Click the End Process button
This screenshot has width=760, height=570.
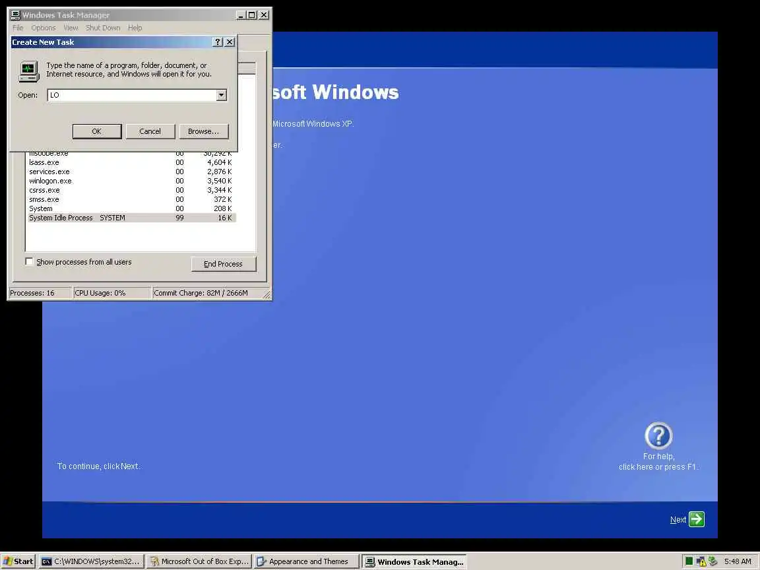point(224,264)
